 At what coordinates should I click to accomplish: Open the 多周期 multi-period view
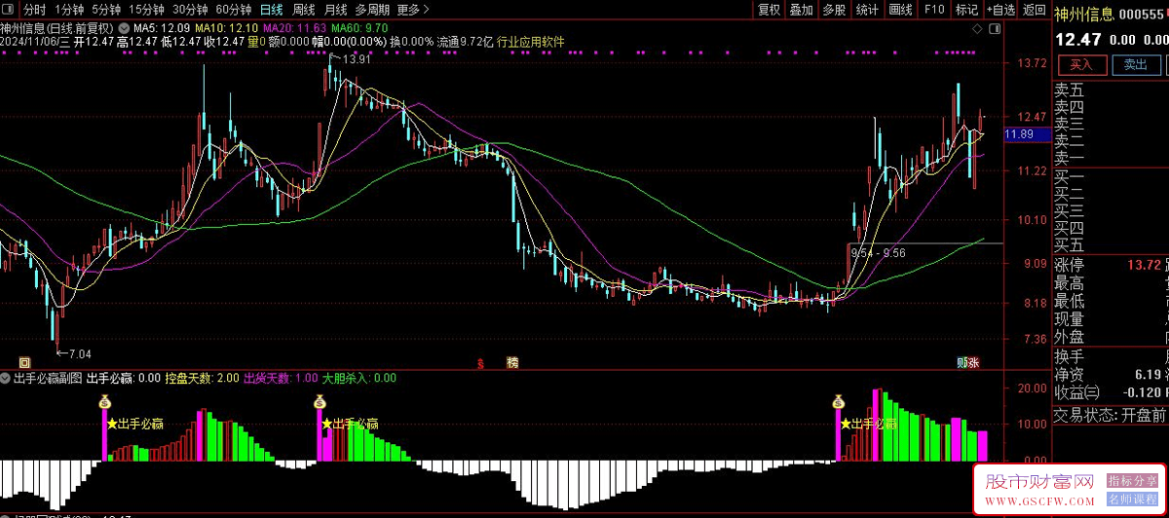372,10
